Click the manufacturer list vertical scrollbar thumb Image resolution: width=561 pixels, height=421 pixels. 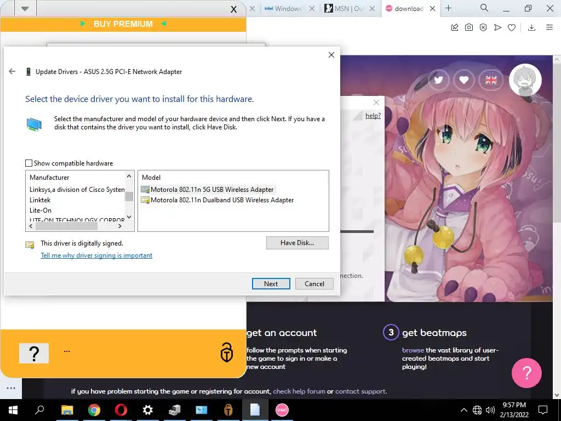pyautogui.click(x=129, y=197)
